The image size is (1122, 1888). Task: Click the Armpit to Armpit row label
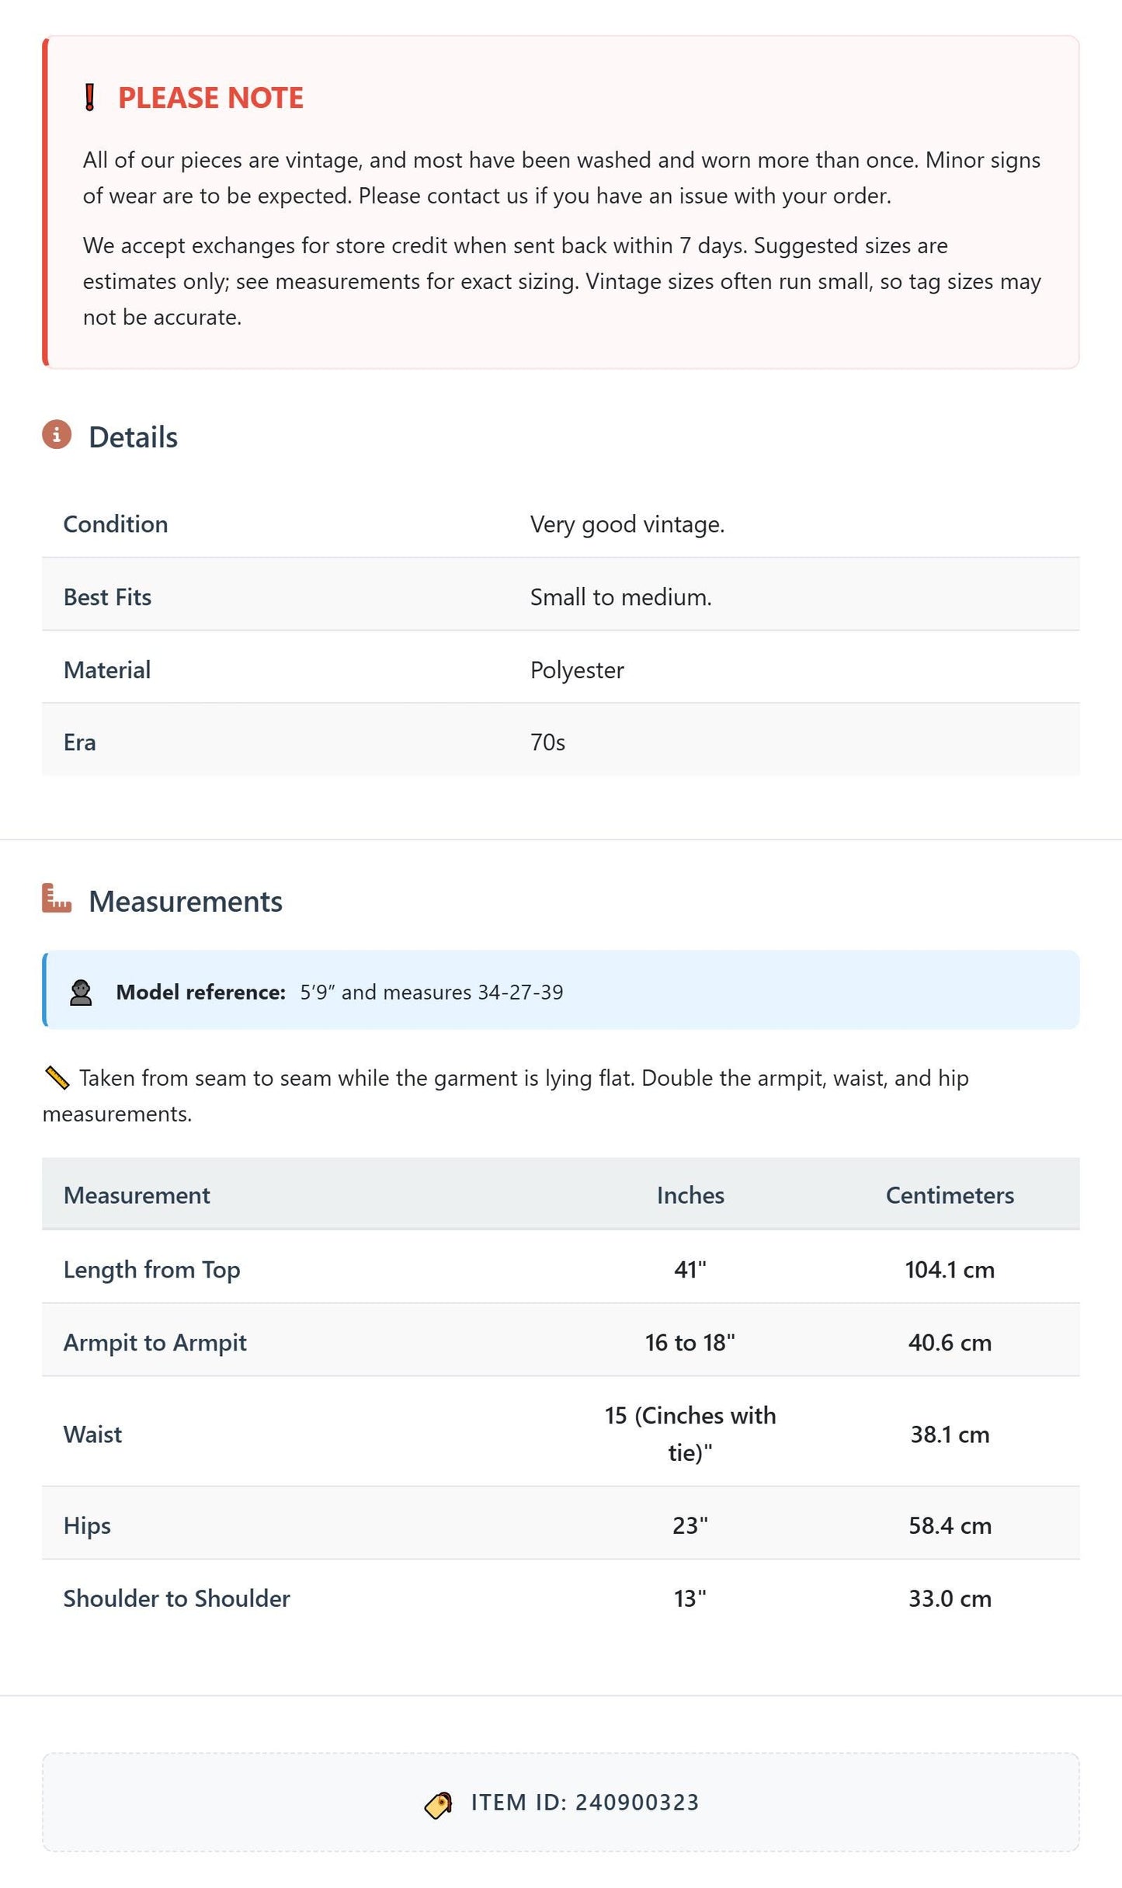tap(155, 1343)
